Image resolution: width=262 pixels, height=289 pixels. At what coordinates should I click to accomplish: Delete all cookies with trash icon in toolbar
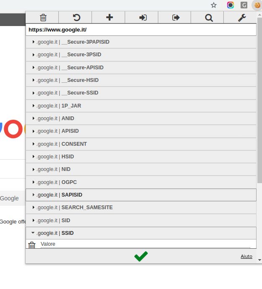[x=43, y=18]
